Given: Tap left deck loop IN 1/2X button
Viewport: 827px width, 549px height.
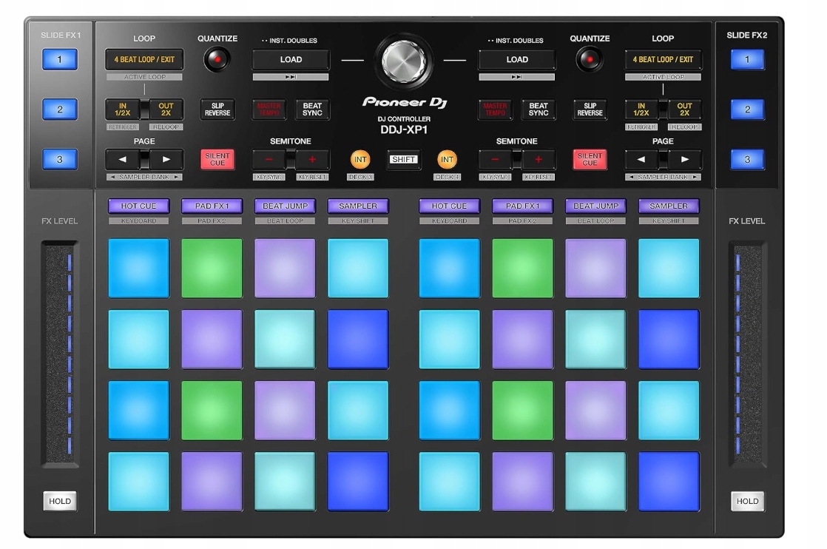Looking at the screenshot, I should (x=122, y=110).
